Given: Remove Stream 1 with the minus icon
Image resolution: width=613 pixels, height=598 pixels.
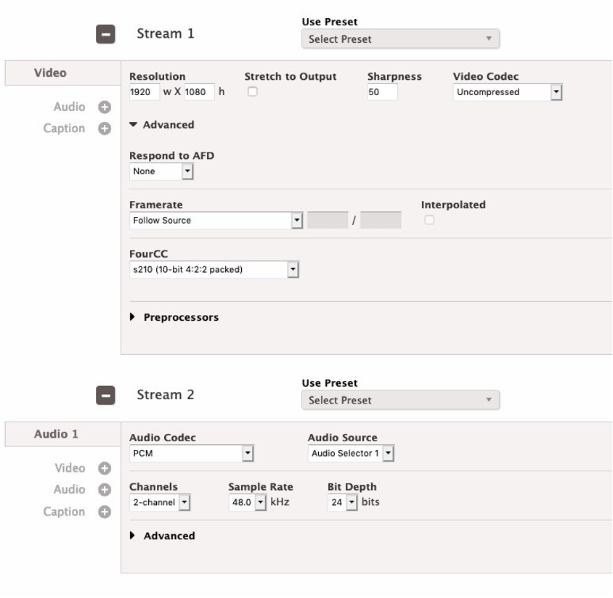Looking at the screenshot, I should (x=105, y=33).
